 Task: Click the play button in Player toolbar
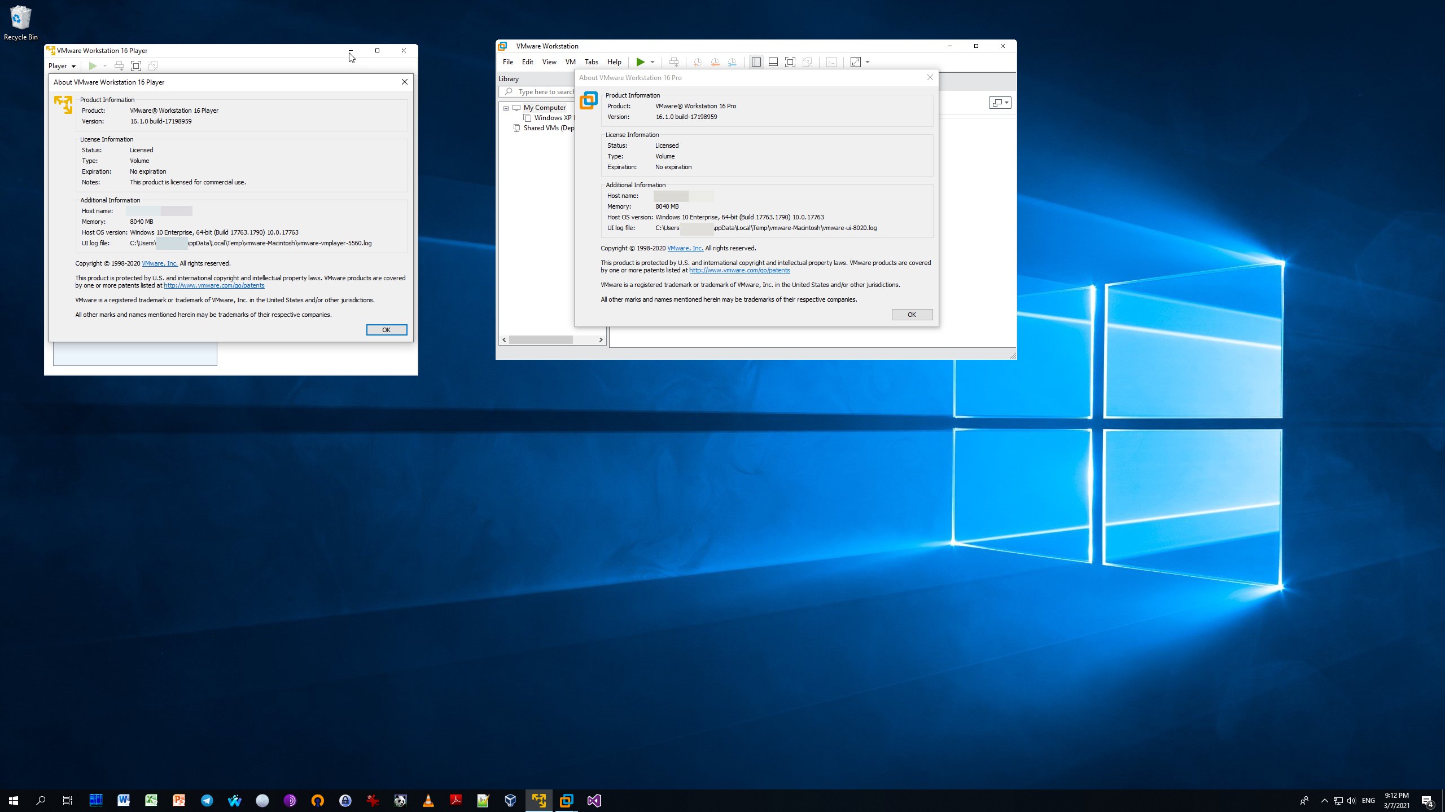[x=93, y=66]
